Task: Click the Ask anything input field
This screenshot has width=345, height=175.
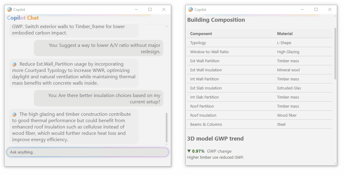Action: [88, 152]
